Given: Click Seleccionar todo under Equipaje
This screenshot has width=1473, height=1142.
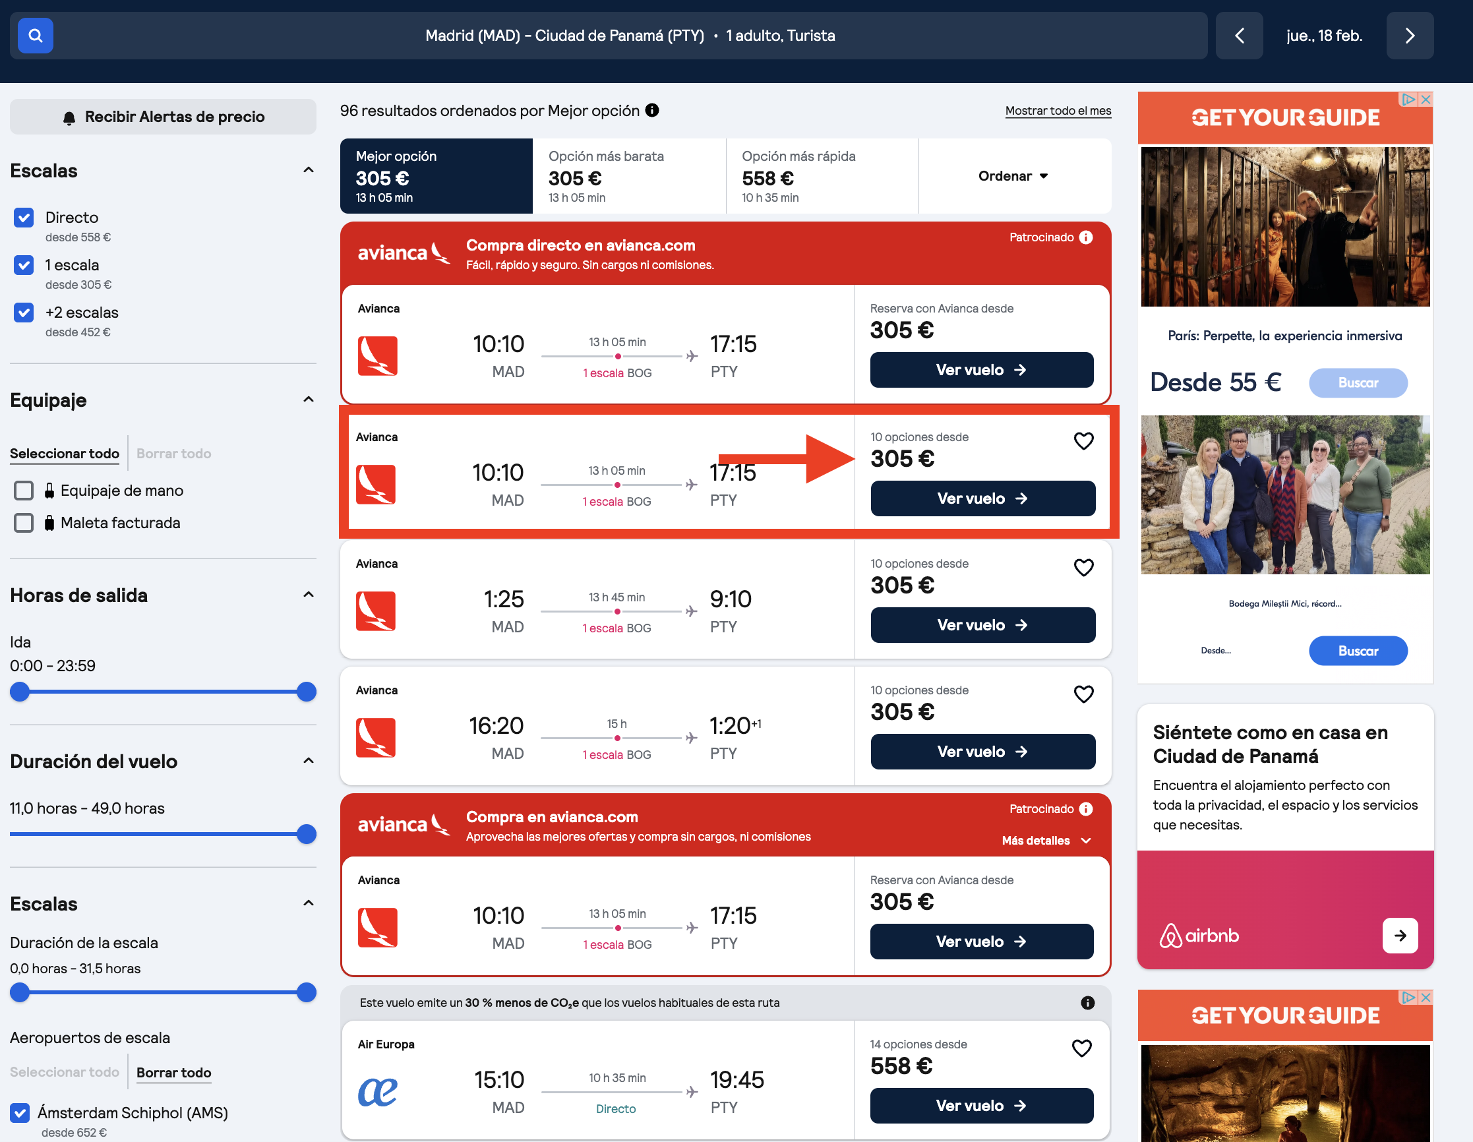Looking at the screenshot, I should point(64,454).
